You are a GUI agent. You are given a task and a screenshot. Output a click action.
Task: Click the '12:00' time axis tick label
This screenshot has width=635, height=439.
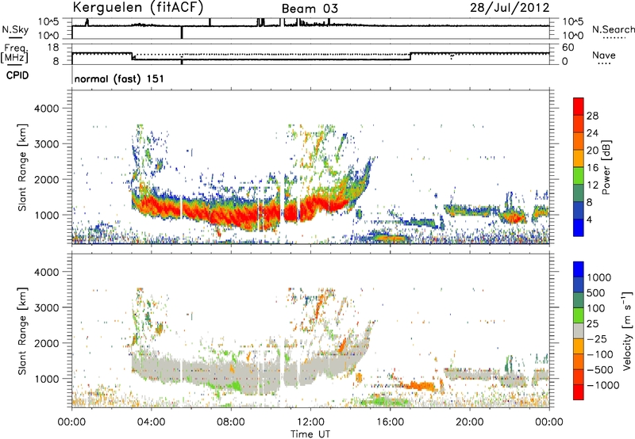pyautogui.click(x=310, y=422)
